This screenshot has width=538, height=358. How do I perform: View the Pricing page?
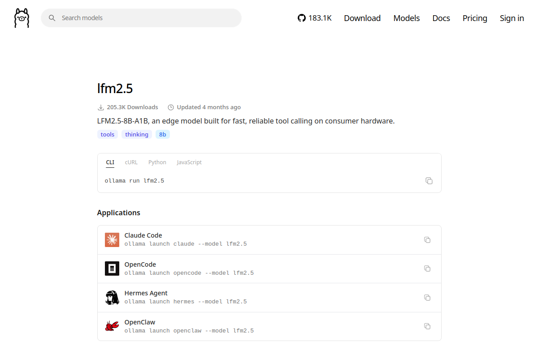click(x=475, y=18)
